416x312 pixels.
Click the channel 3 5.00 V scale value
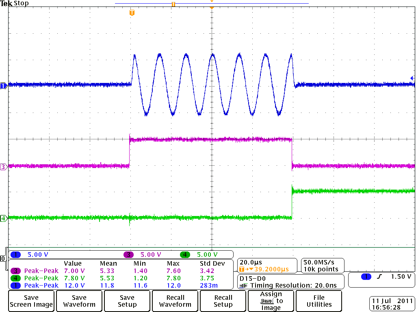pos(151,255)
